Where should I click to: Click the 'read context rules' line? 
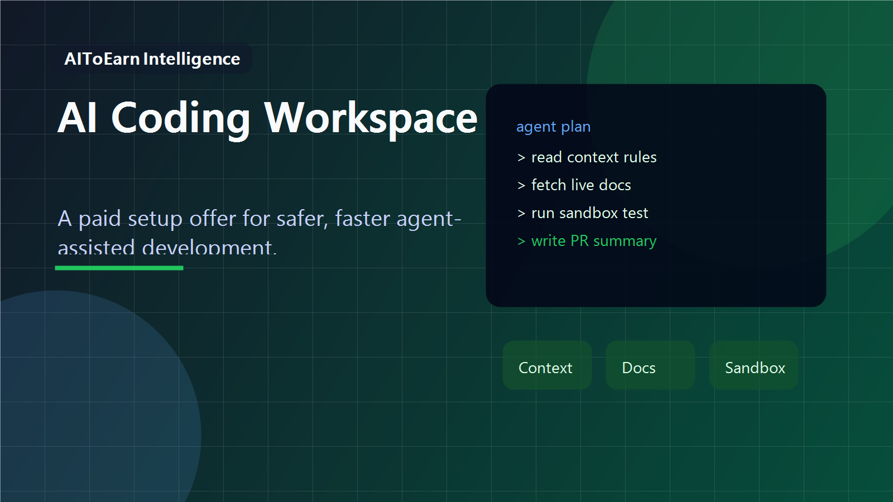click(587, 157)
